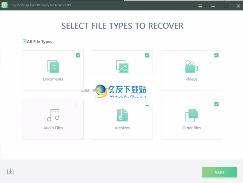Uncheck the Photos checkbox

point(147,55)
